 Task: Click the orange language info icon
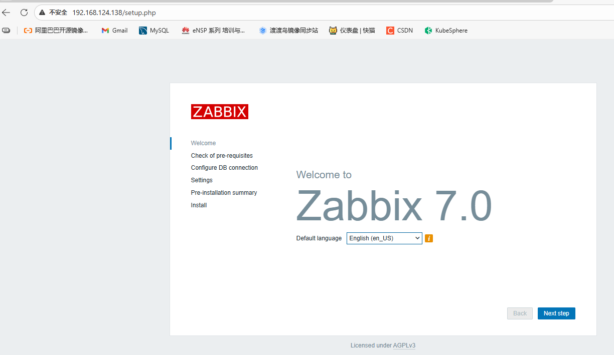429,238
